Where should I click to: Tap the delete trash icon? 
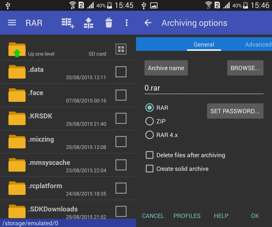(109, 23)
